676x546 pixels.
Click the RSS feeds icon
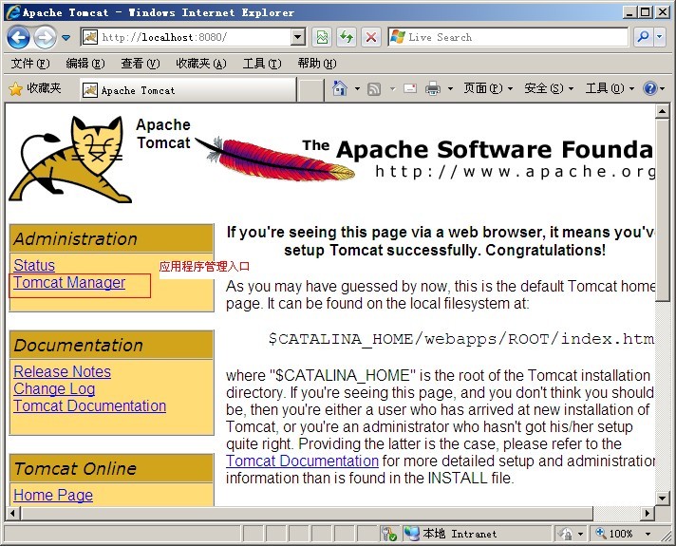(x=374, y=89)
